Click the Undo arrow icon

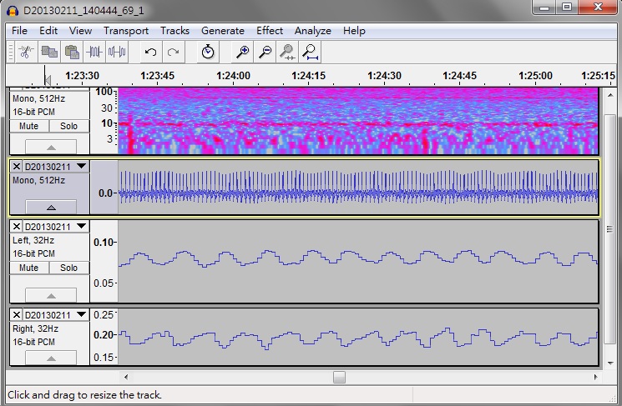click(x=151, y=52)
